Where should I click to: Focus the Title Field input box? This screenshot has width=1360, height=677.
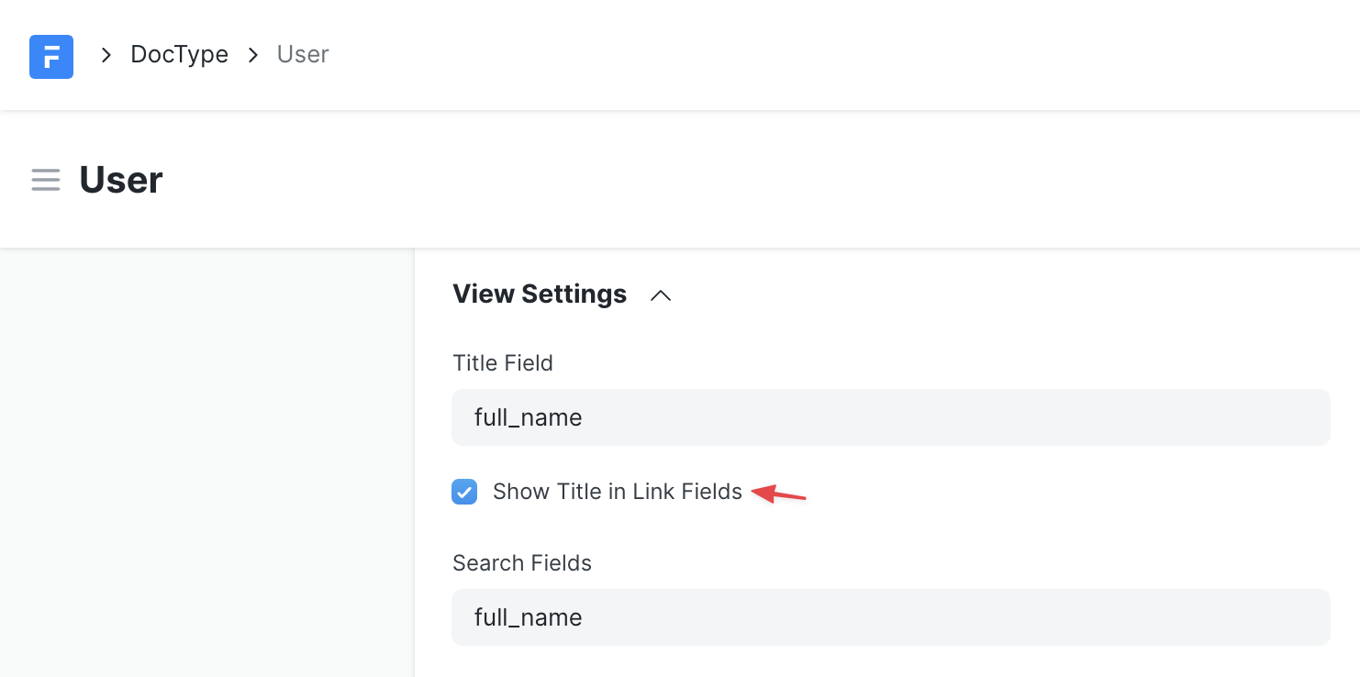(x=890, y=417)
